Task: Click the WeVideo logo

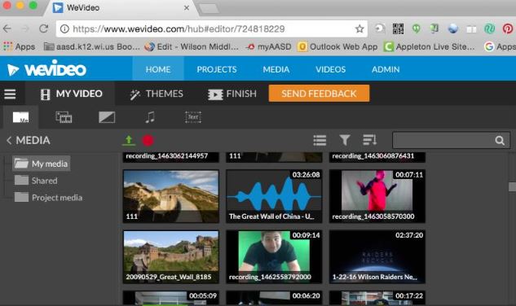Action: 46,69
